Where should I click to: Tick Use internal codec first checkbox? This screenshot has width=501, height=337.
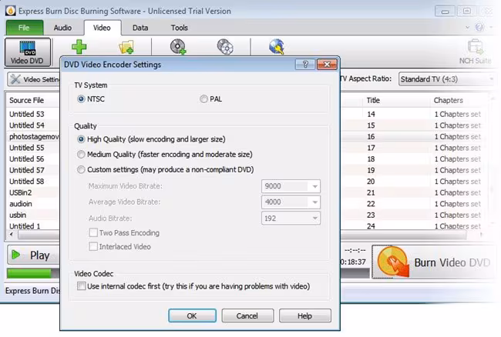click(193, 286)
